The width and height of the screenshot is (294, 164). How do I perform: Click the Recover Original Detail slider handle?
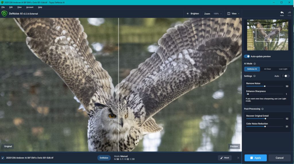pos(265,119)
